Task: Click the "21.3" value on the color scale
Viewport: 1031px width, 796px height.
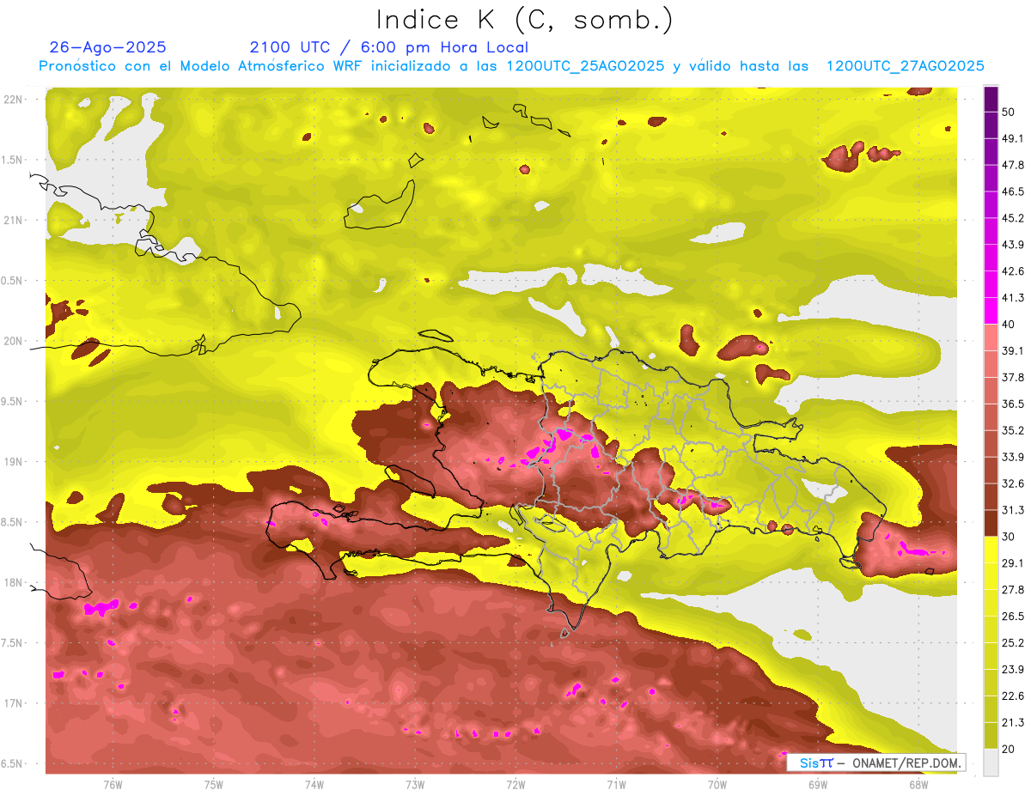Action: point(1012,723)
